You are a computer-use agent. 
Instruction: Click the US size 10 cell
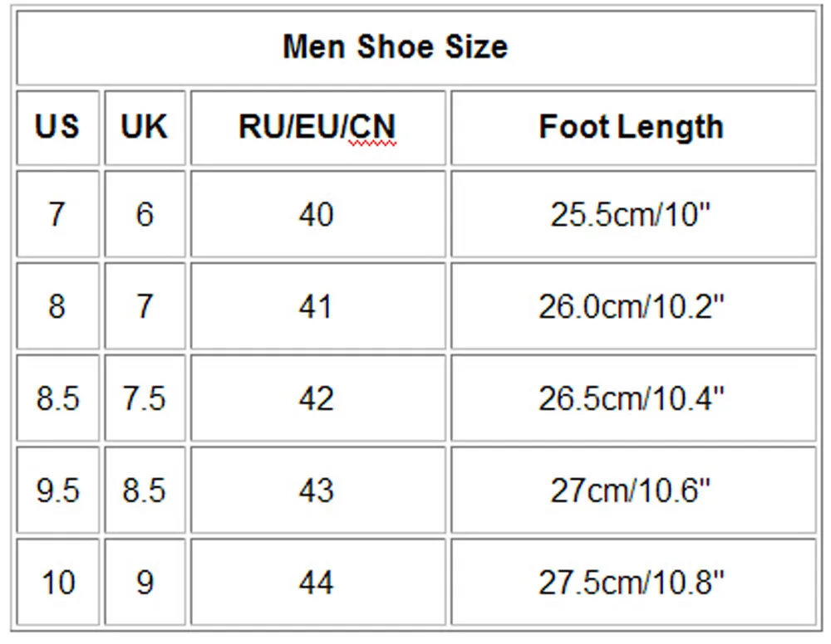click(x=57, y=582)
